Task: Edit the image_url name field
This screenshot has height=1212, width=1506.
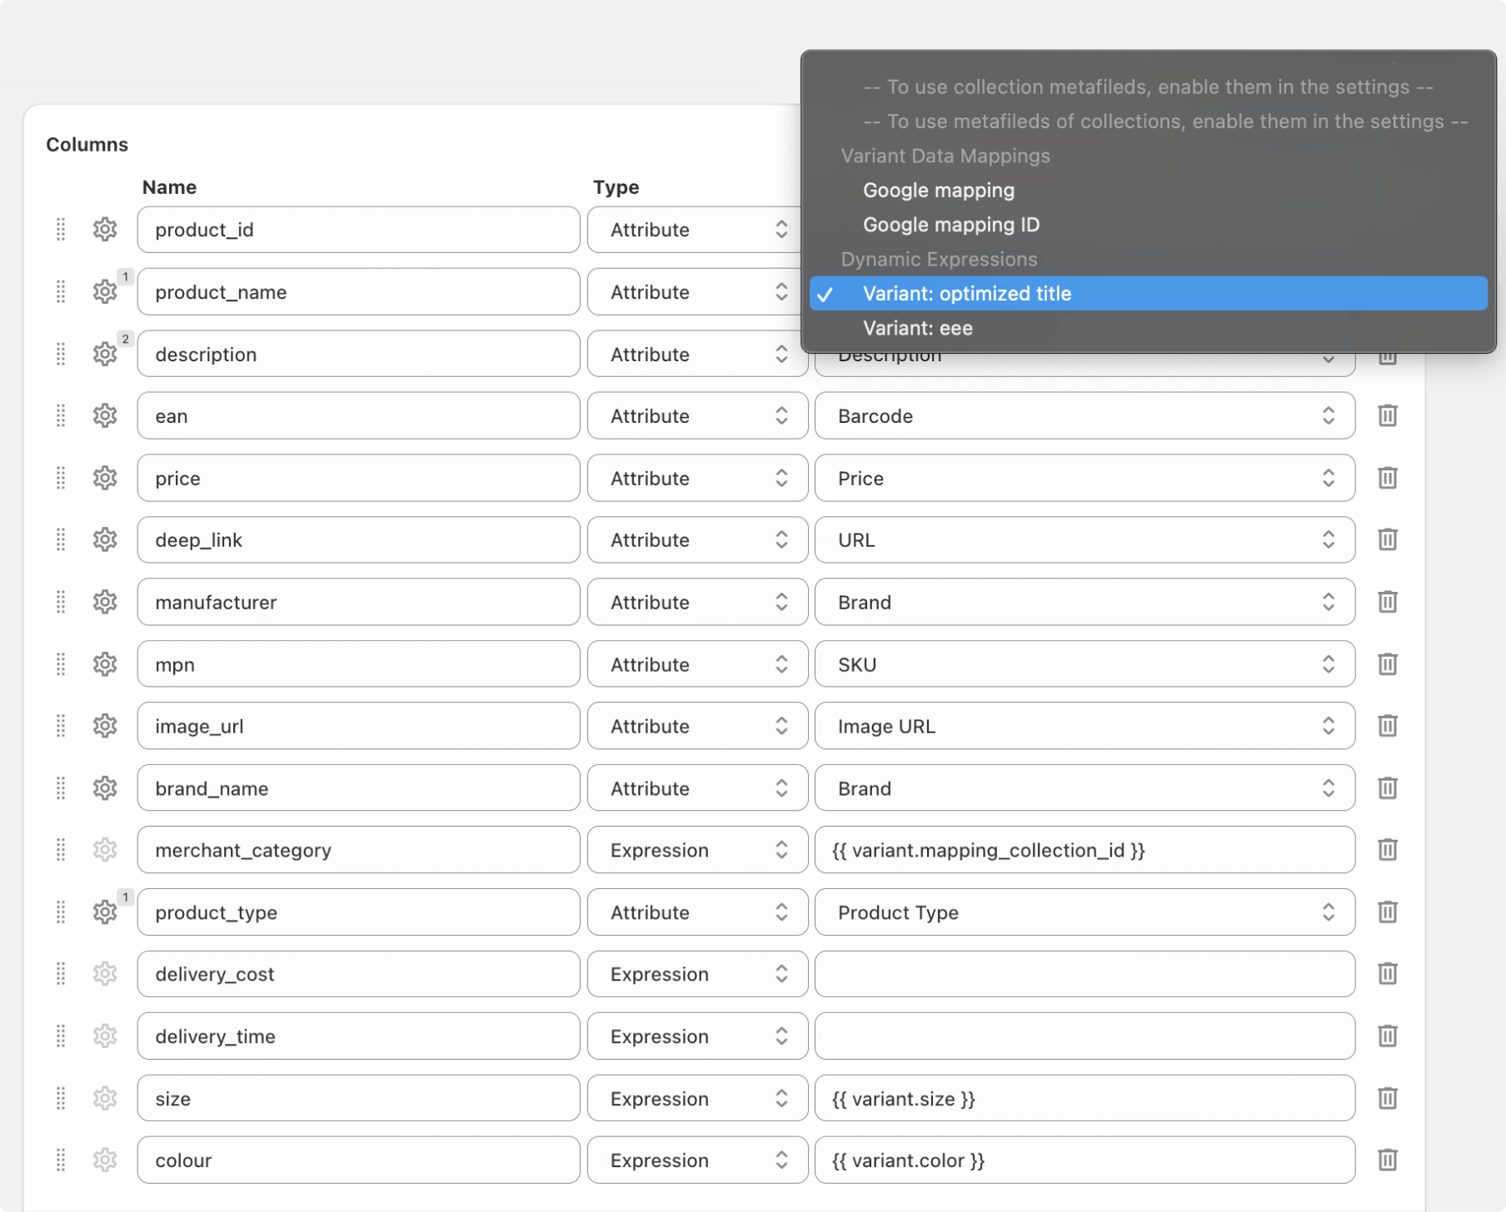Action: point(358,726)
